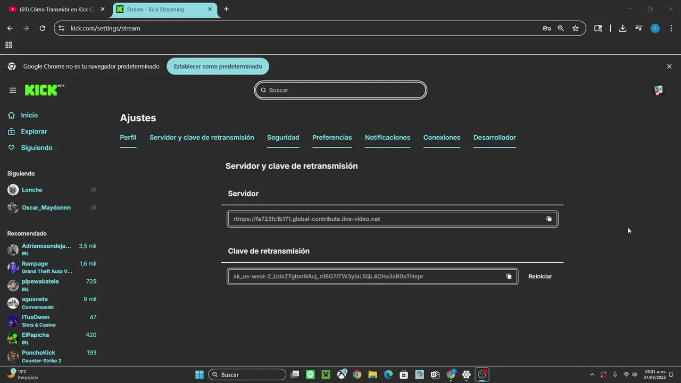Open the user profile avatar menu
The image size is (681, 383).
[x=659, y=90]
